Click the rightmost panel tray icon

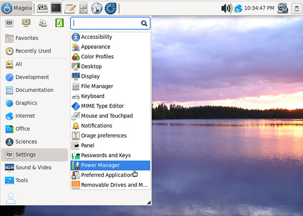(297, 8)
